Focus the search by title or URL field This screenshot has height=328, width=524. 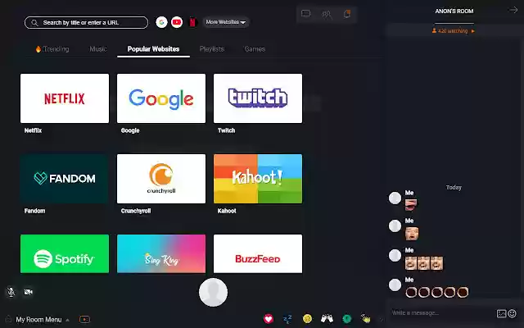tap(86, 22)
